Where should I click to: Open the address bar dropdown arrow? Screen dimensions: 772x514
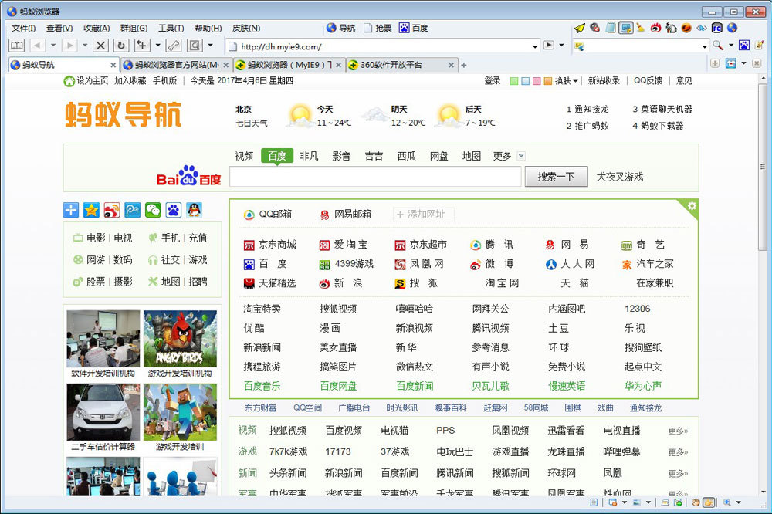(537, 46)
